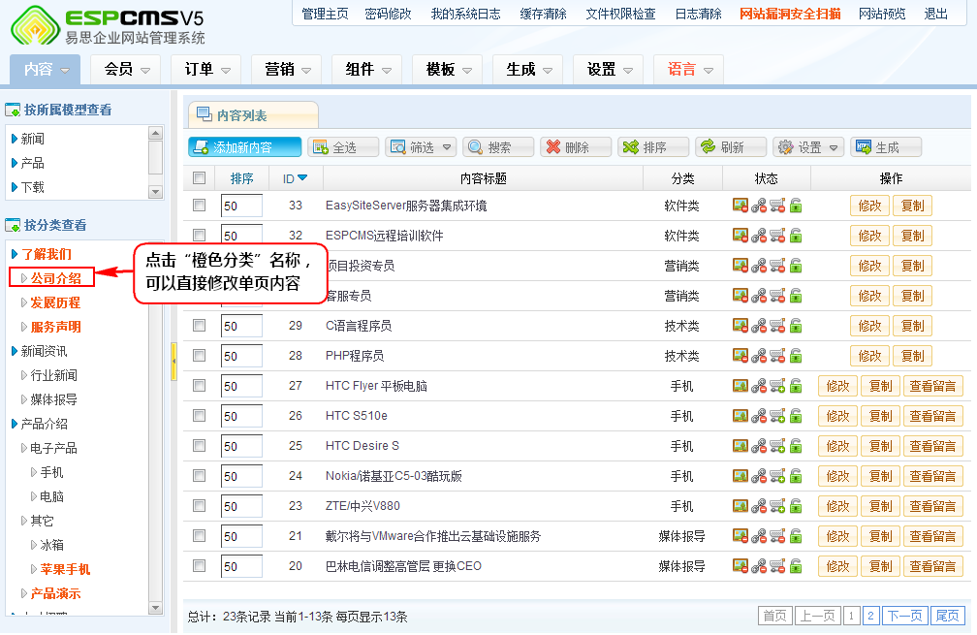977x635 pixels.
Task: Click the green lock icon in HTC Desire S row
Action: pyautogui.click(x=796, y=446)
